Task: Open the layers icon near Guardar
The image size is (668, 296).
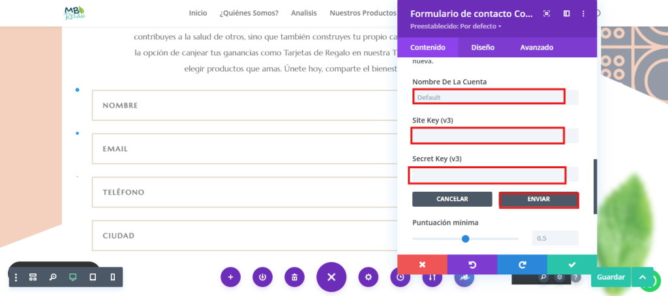Action: (x=559, y=277)
